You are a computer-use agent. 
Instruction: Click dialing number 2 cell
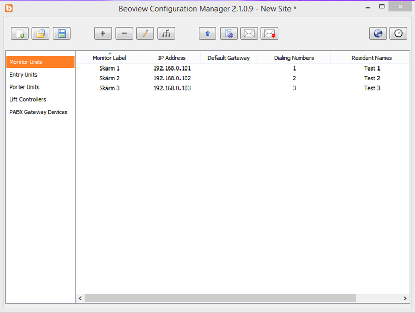click(x=294, y=78)
